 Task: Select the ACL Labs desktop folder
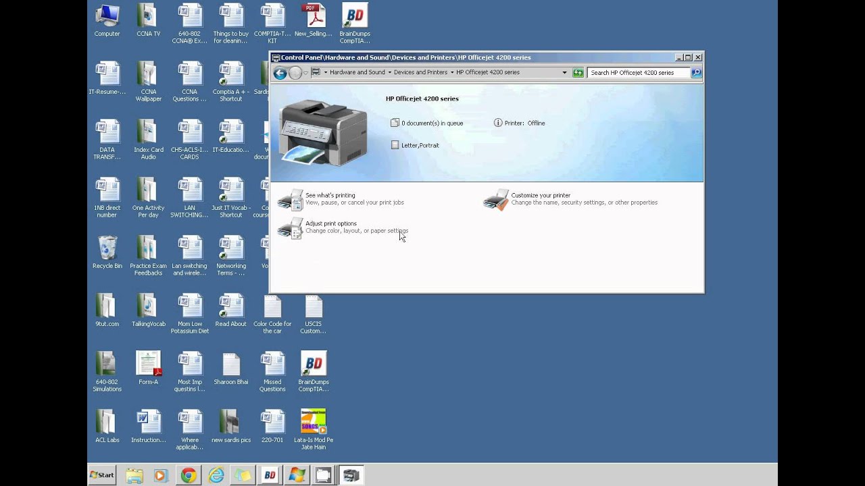coord(107,426)
